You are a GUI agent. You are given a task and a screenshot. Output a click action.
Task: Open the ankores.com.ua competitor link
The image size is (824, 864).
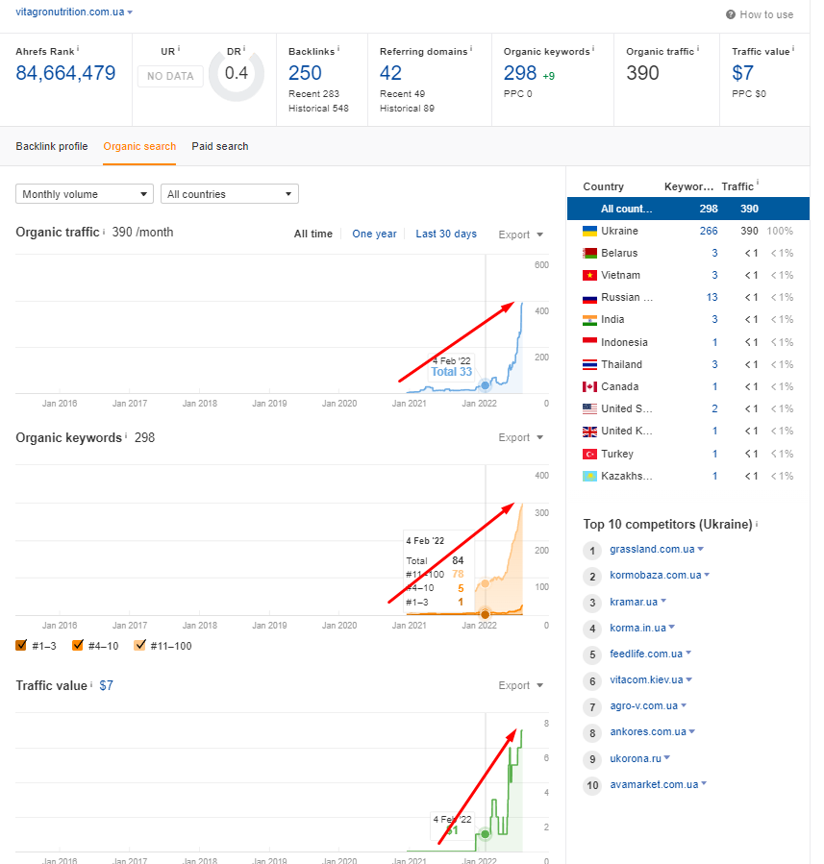click(x=648, y=731)
